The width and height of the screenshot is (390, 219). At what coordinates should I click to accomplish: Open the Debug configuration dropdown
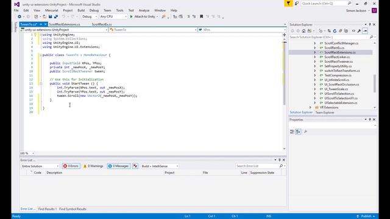90,16
